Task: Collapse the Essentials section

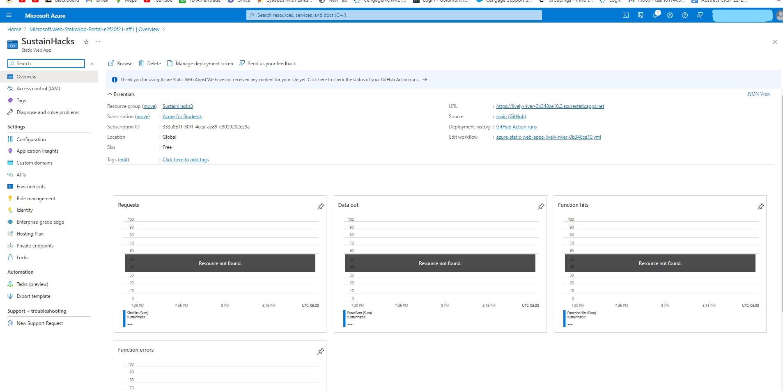Action: (x=121, y=94)
